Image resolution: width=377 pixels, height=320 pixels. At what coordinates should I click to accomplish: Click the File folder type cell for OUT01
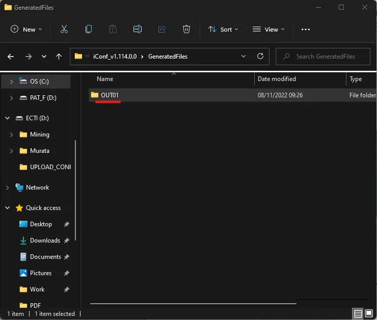coord(363,95)
